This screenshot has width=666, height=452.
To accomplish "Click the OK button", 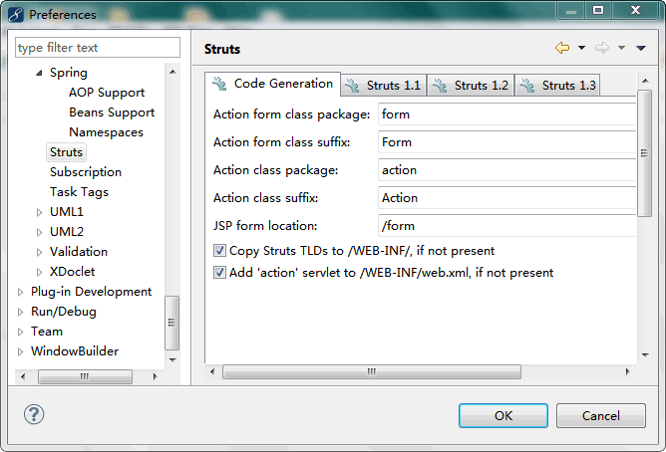I will click(x=502, y=415).
